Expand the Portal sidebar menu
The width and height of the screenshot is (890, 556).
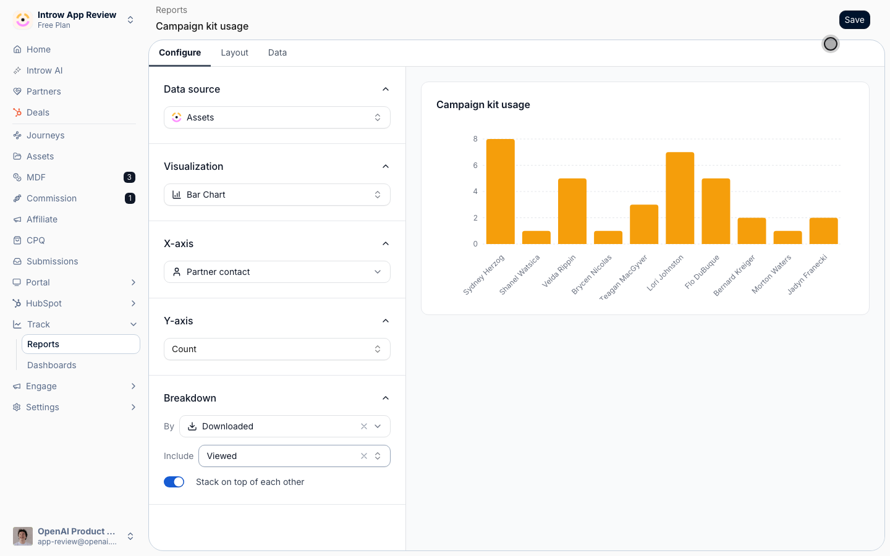click(74, 282)
